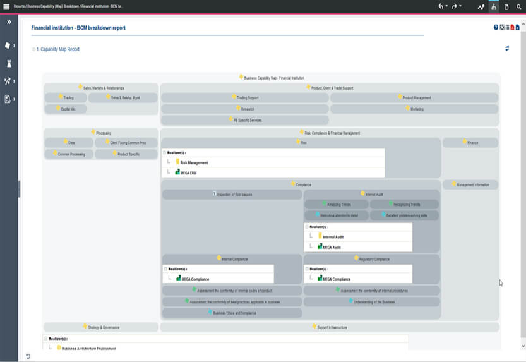The image size is (526, 362).
Task: Export report via Excel icon
Action: [x=502, y=28]
